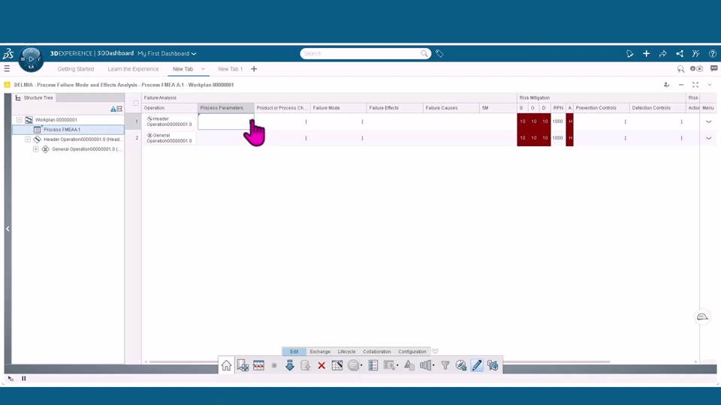Click the horizontal scrollbar under the table
The image size is (721, 405).
tap(379, 361)
